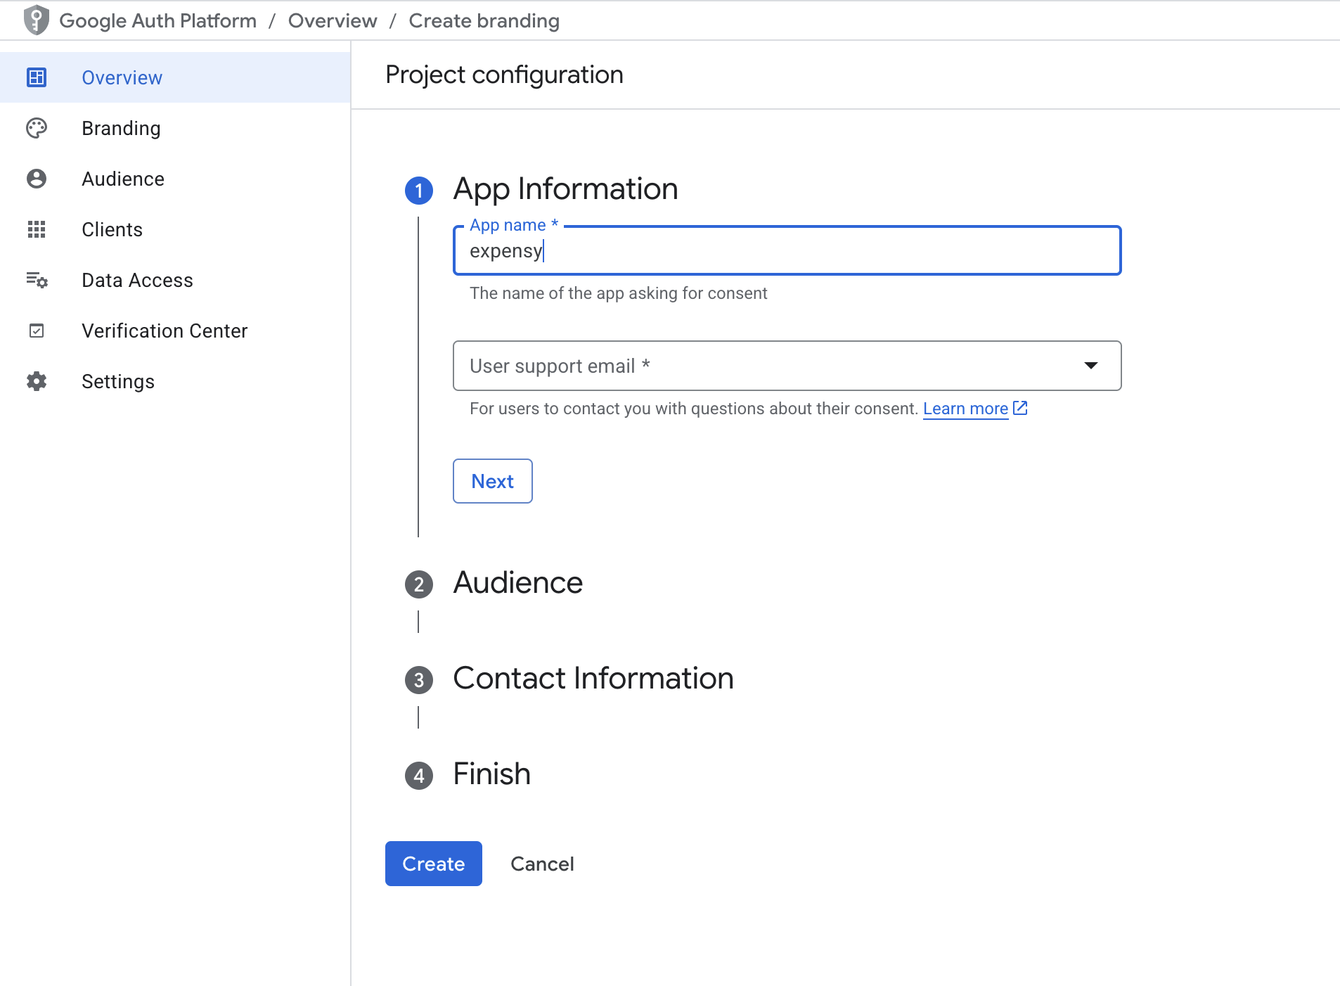The width and height of the screenshot is (1340, 986).
Task: Select the Verification Center checkbox icon
Action: (36, 331)
